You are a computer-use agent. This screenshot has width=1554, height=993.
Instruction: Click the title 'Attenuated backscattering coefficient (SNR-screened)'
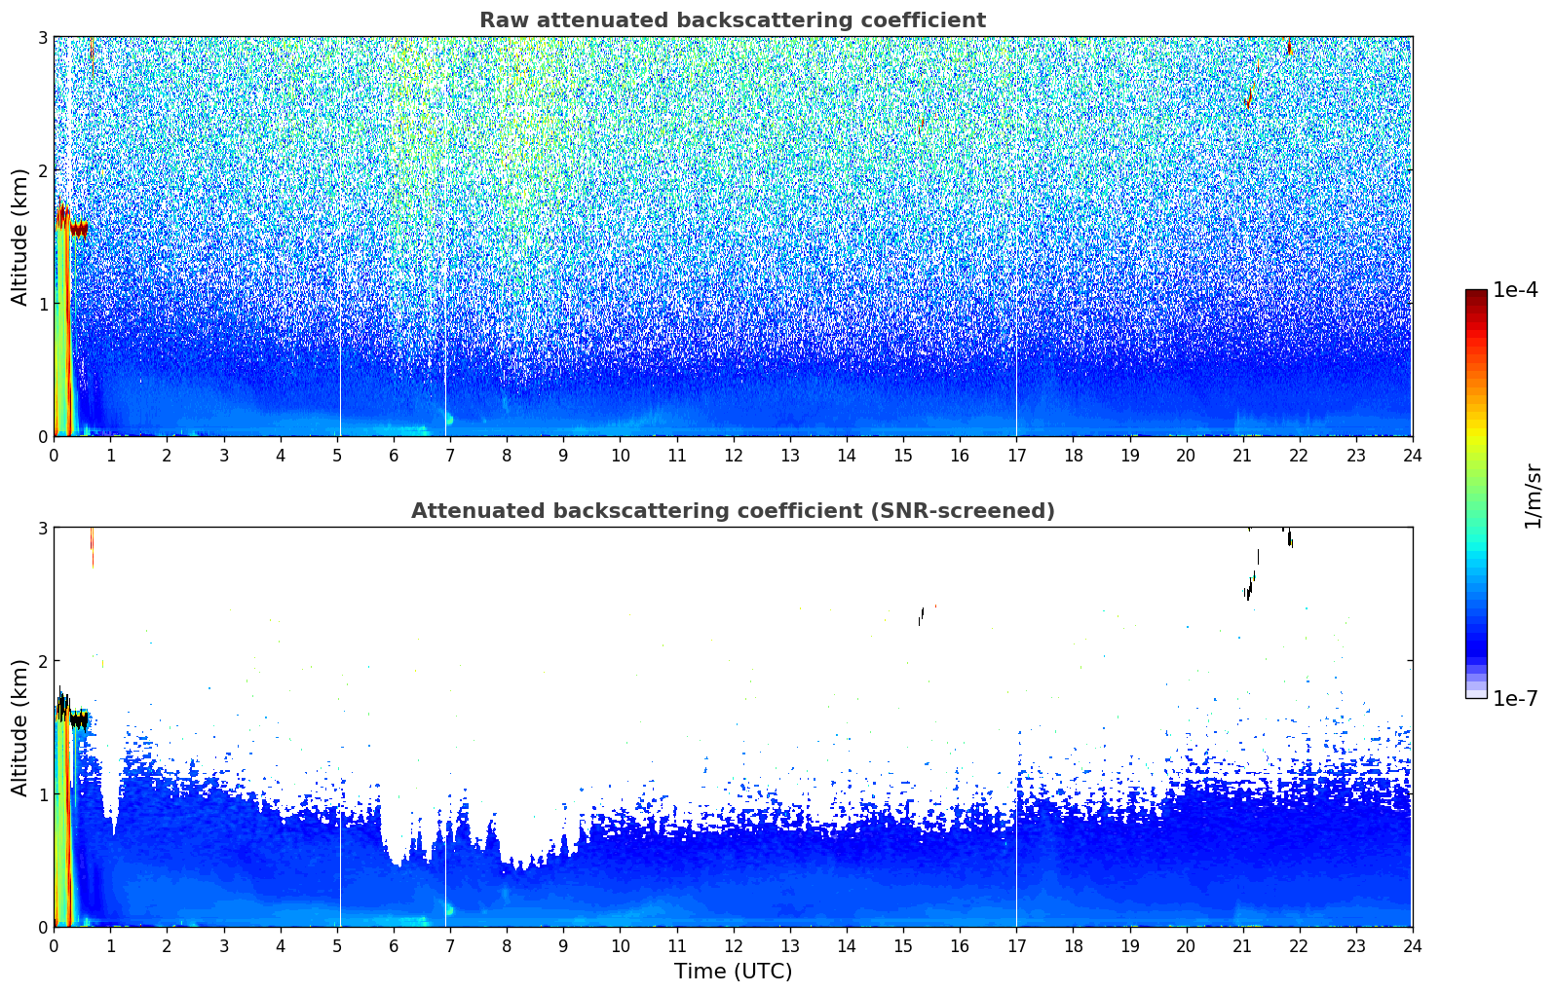coord(732,511)
